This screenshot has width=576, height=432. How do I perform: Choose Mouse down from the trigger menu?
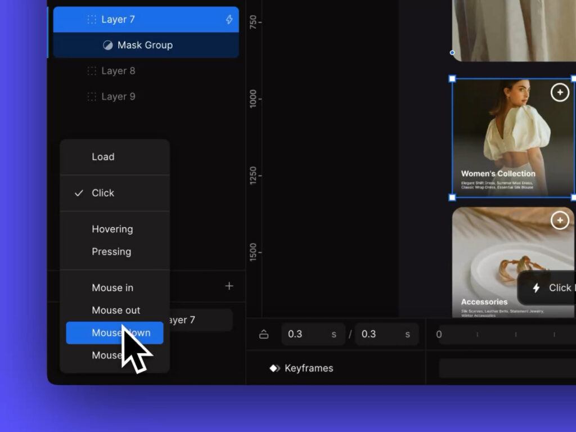pos(114,333)
